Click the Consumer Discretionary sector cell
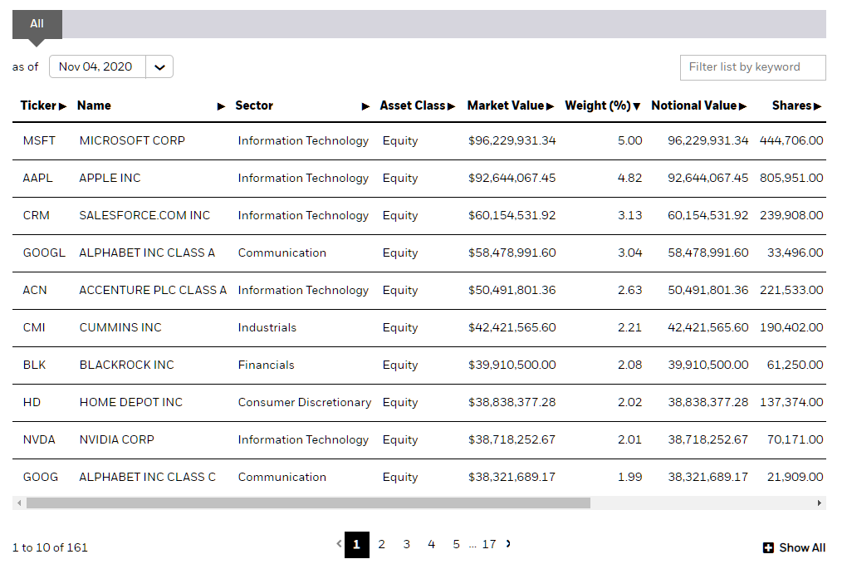The image size is (847, 564). (305, 402)
